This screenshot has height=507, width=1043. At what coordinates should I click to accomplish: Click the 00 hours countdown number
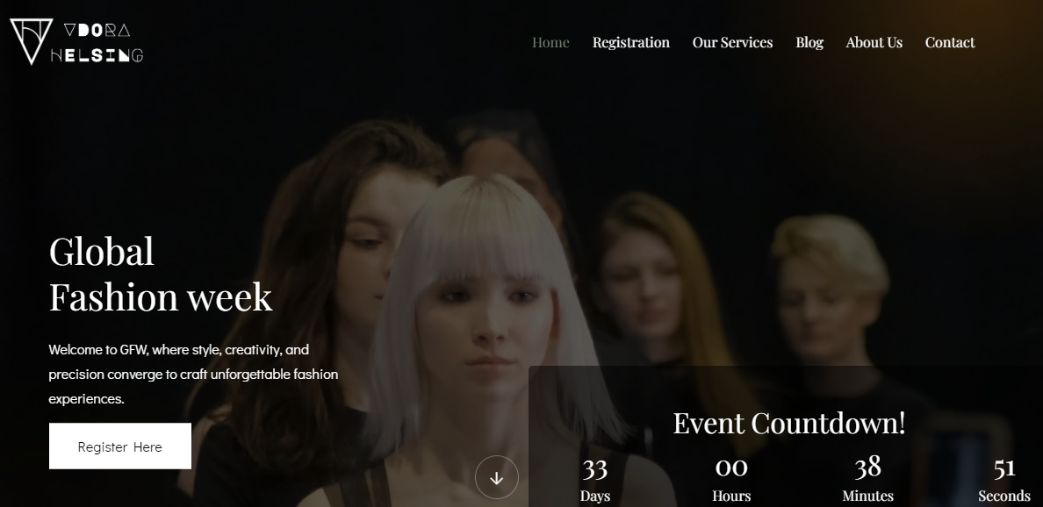click(731, 468)
